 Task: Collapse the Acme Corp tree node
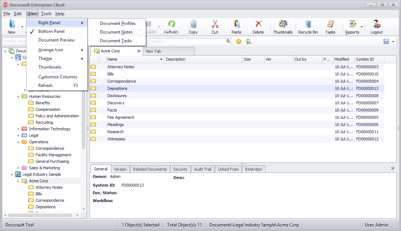[18, 181]
